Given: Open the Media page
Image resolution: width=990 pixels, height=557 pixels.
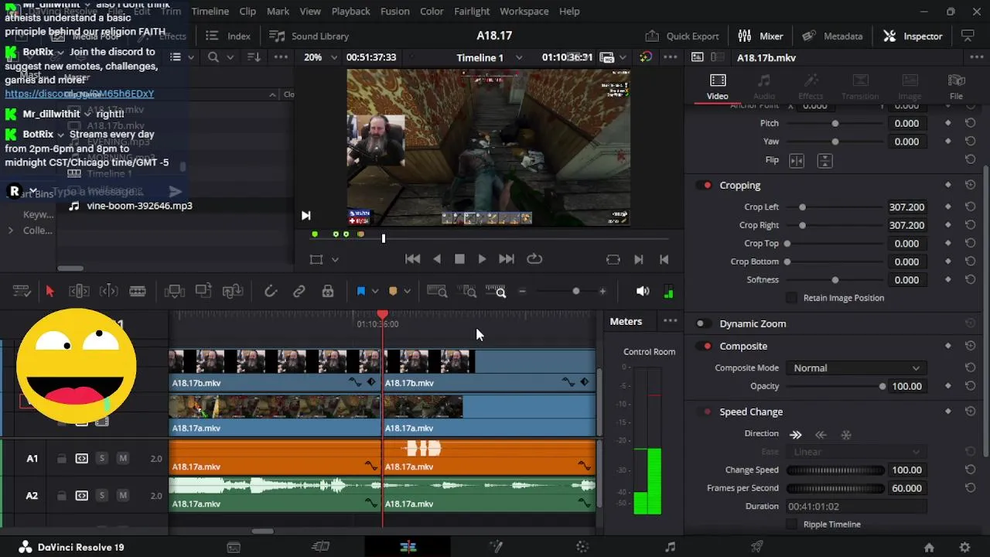Looking at the screenshot, I should 234,547.
